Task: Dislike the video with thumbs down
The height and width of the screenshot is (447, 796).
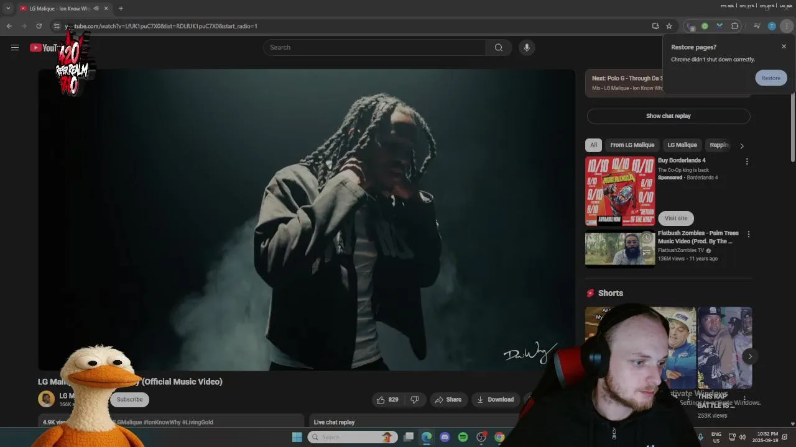Action: 415,400
